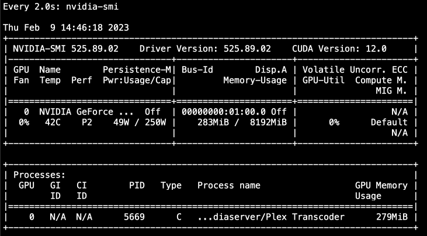Click the '...diaserver/Plex Transcoder' process name
This screenshot has width=427, height=236.
pyautogui.click(x=271, y=217)
